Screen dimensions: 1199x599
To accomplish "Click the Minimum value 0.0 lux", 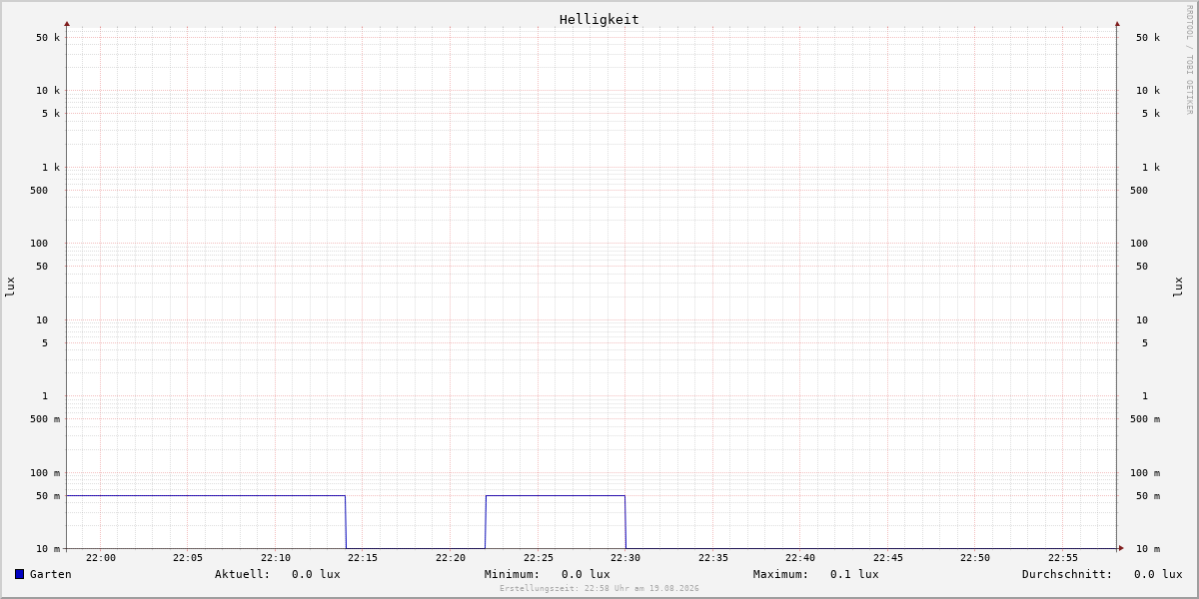I will click(x=586, y=574).
